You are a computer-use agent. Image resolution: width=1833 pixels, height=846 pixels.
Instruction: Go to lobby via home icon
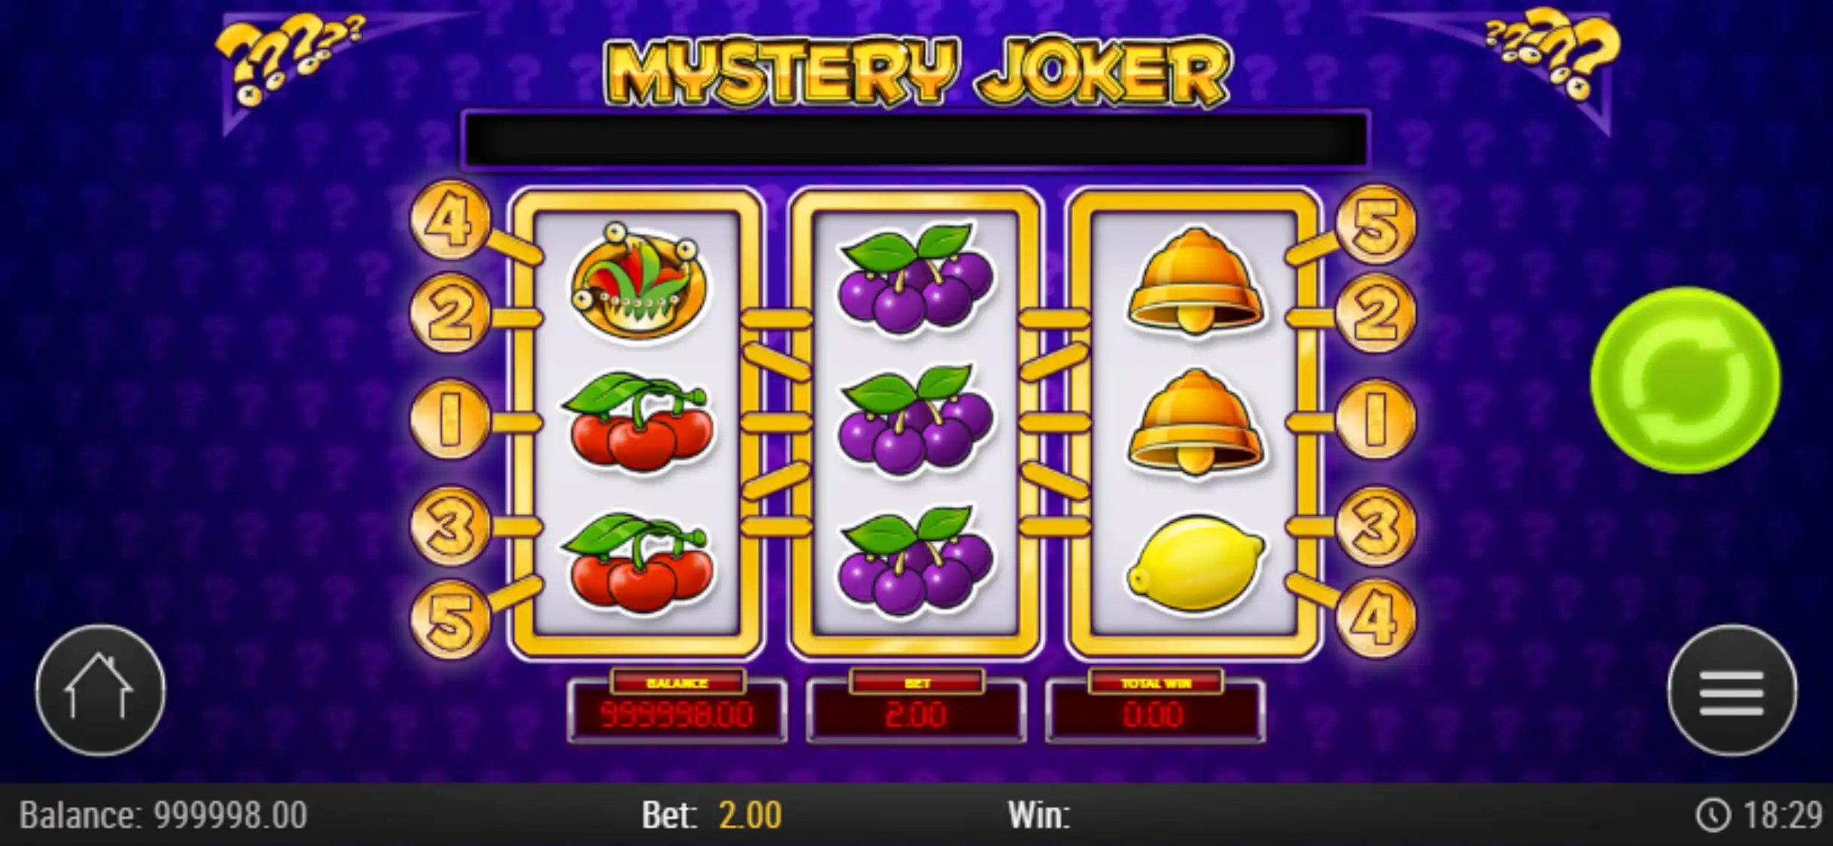click(x=100, y=690)
